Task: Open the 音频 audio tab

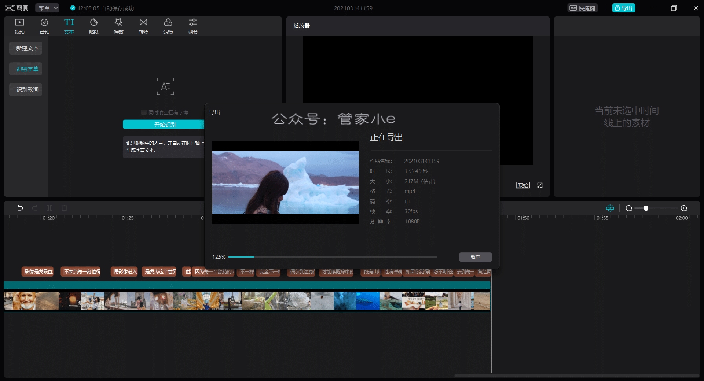Action: 44,26
